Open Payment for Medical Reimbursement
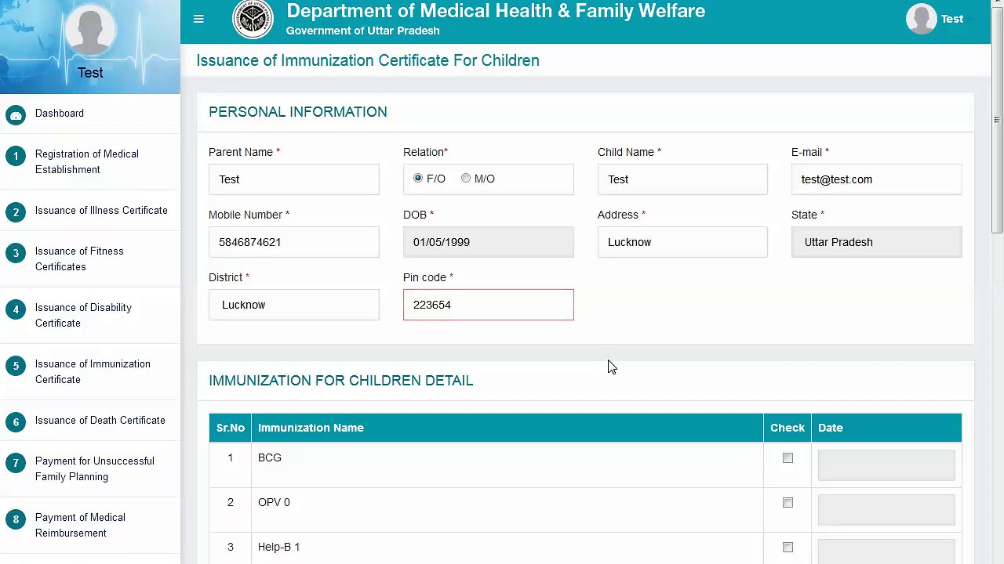Screen dimensions: 1004x564 click(x=80, y=525)
